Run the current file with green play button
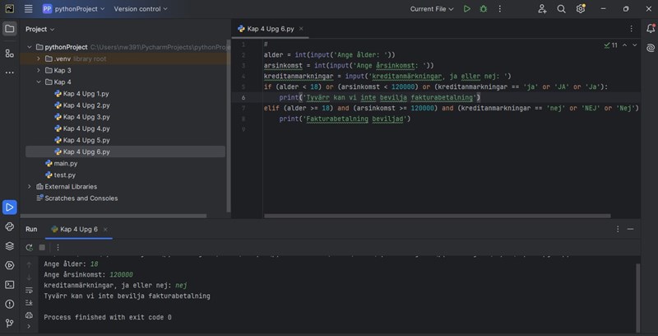Viewport: 658px width, 336px height. click(467, 9)
